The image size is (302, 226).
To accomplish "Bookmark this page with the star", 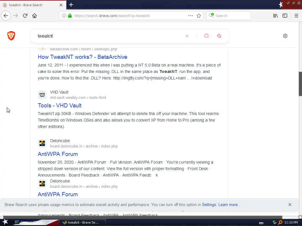I will point(199,16).
